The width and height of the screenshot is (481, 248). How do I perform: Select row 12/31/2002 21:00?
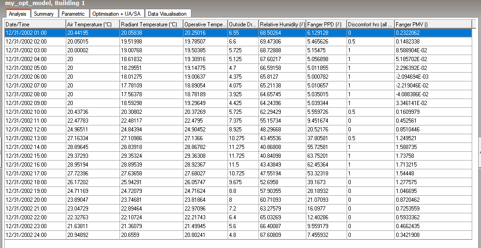tap(238, 209)
